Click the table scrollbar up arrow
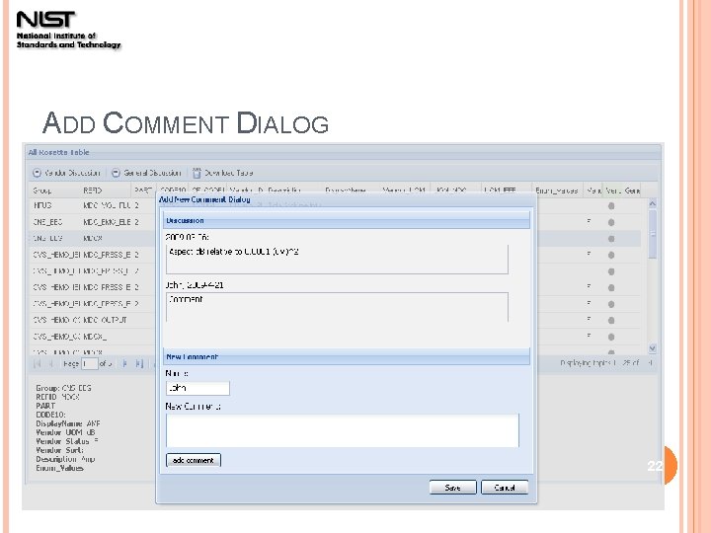711x533 pixels. pyautogui.click(x=653, y=203)
